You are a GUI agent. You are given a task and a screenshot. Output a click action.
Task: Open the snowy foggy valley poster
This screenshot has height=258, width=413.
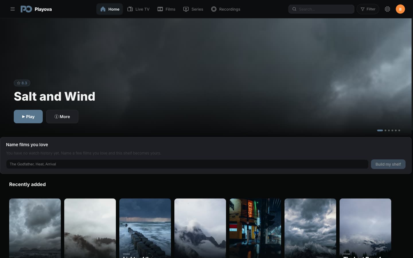365,228
